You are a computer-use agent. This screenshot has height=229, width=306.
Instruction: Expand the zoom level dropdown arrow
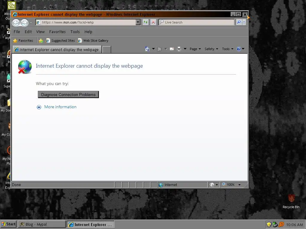[x=239, y=185]
